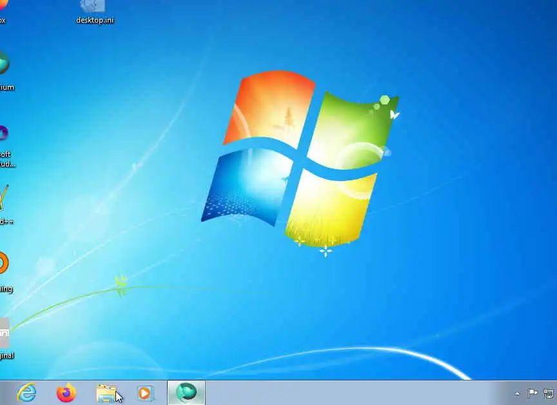Open Internet Explorer from the taskbar

27,393
